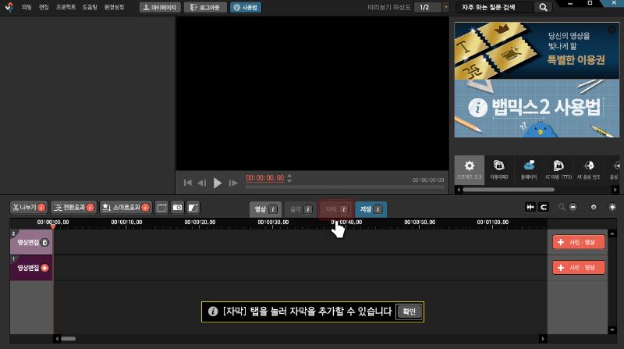
Task: Switch to the 음악 tab
Action: pyautogui.click(x=300, y=209)
